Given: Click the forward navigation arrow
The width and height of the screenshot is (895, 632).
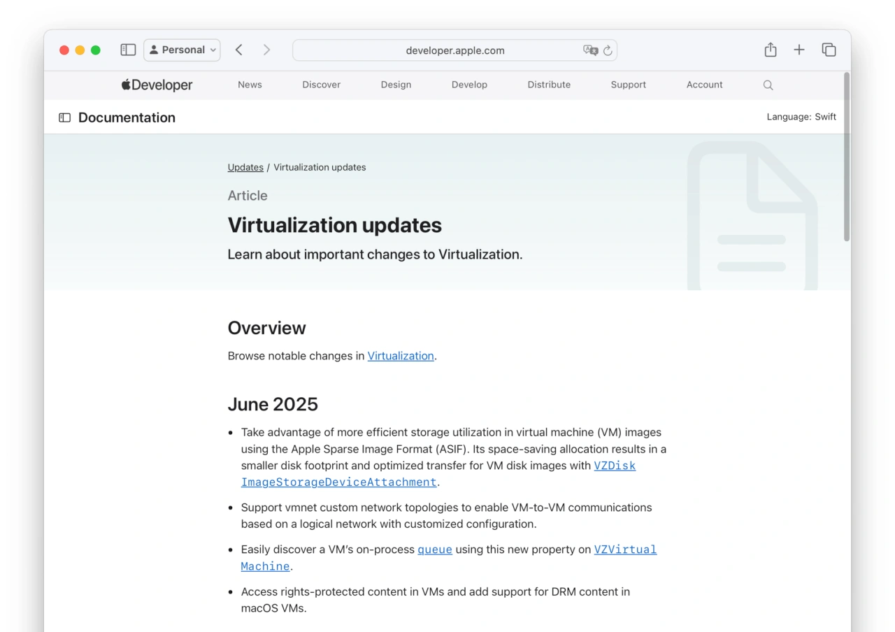Looking at the screenshot, I should click(266, 50).
